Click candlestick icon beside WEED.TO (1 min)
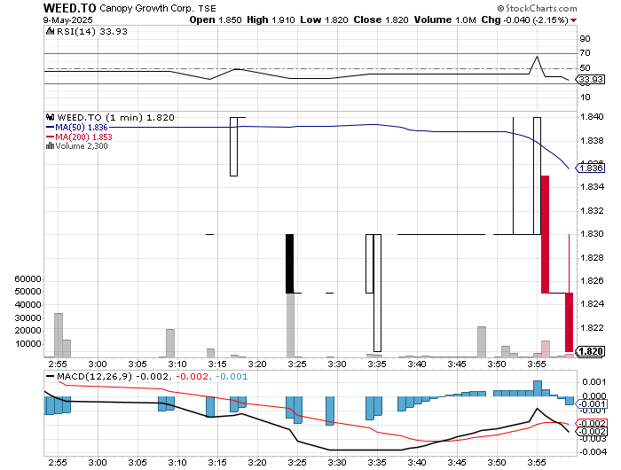The height and width of the screenshot is (470, 621). (49, 117)
